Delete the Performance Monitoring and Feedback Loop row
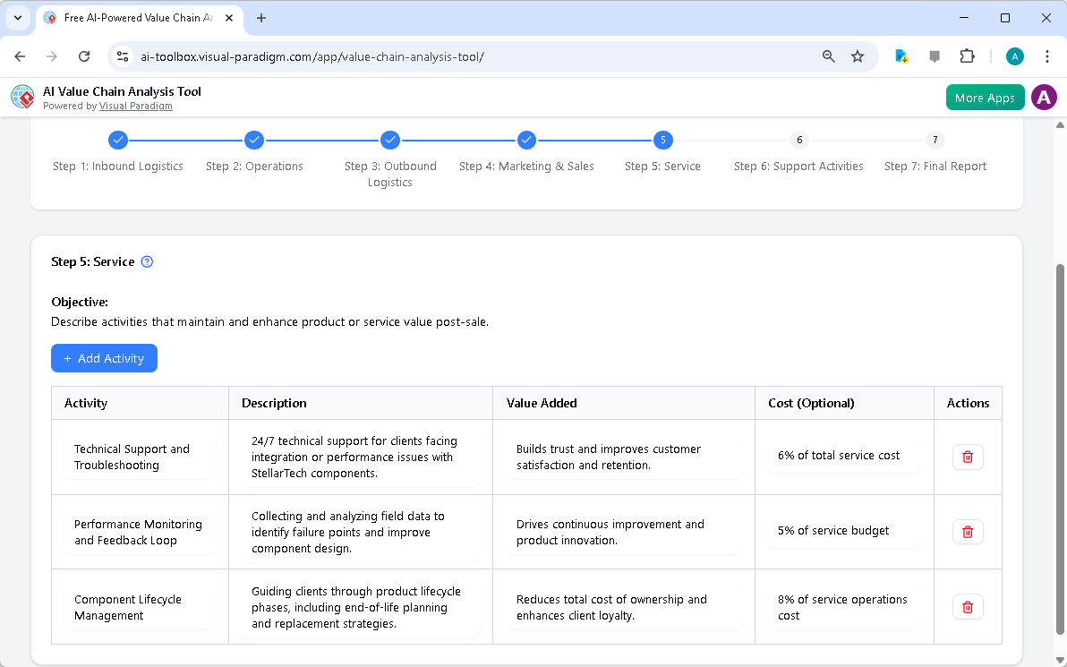1067x667 pixels. click(x=968, y=532)
